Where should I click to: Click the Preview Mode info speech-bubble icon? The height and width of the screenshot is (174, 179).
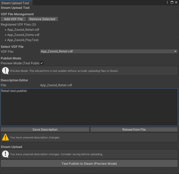5,71
